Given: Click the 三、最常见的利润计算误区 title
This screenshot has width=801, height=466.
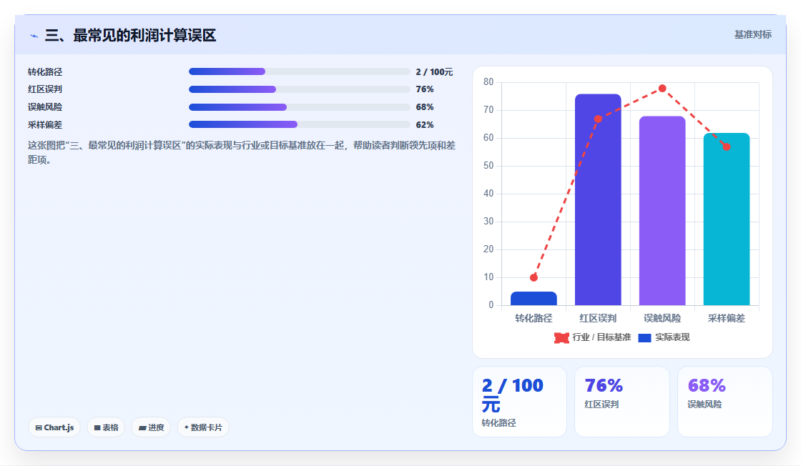Looking at the screenshot, I should [131, 35].
